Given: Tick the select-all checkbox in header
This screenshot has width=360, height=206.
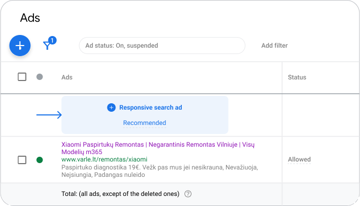Looking at the screenshot, I should [22, 77].
